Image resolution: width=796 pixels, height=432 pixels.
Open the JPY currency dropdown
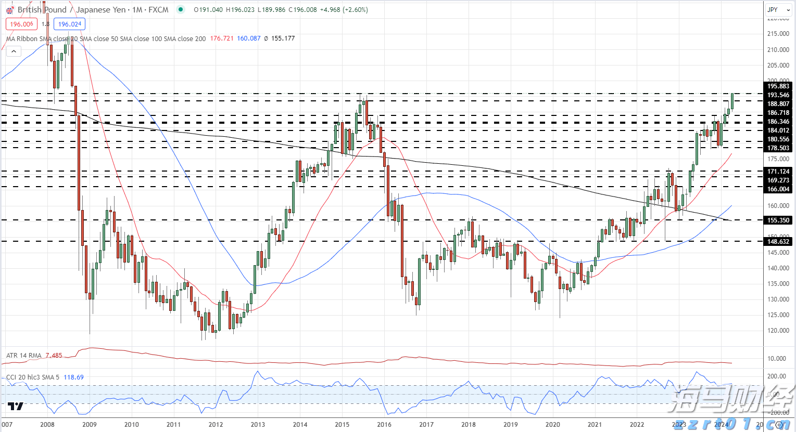click(x=778, y=9)
